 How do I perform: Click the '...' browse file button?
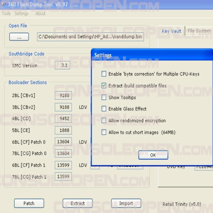coord(19,37)
